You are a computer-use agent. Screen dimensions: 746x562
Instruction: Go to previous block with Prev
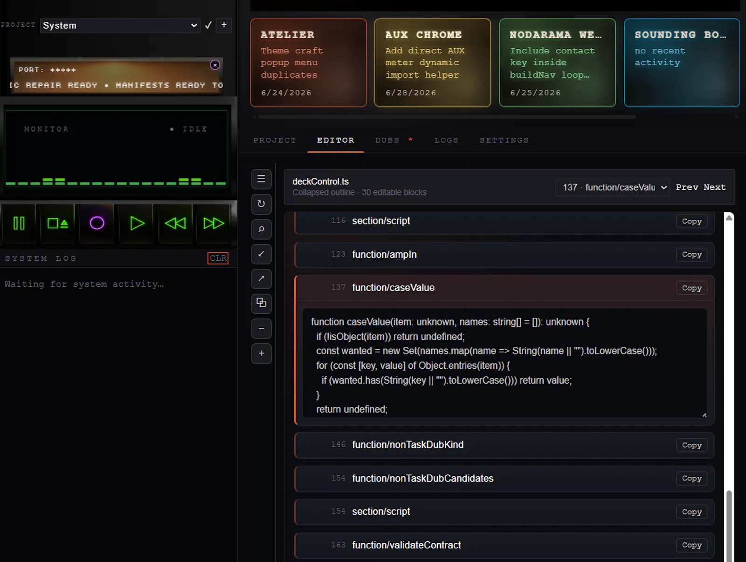(x=687, y=187)
